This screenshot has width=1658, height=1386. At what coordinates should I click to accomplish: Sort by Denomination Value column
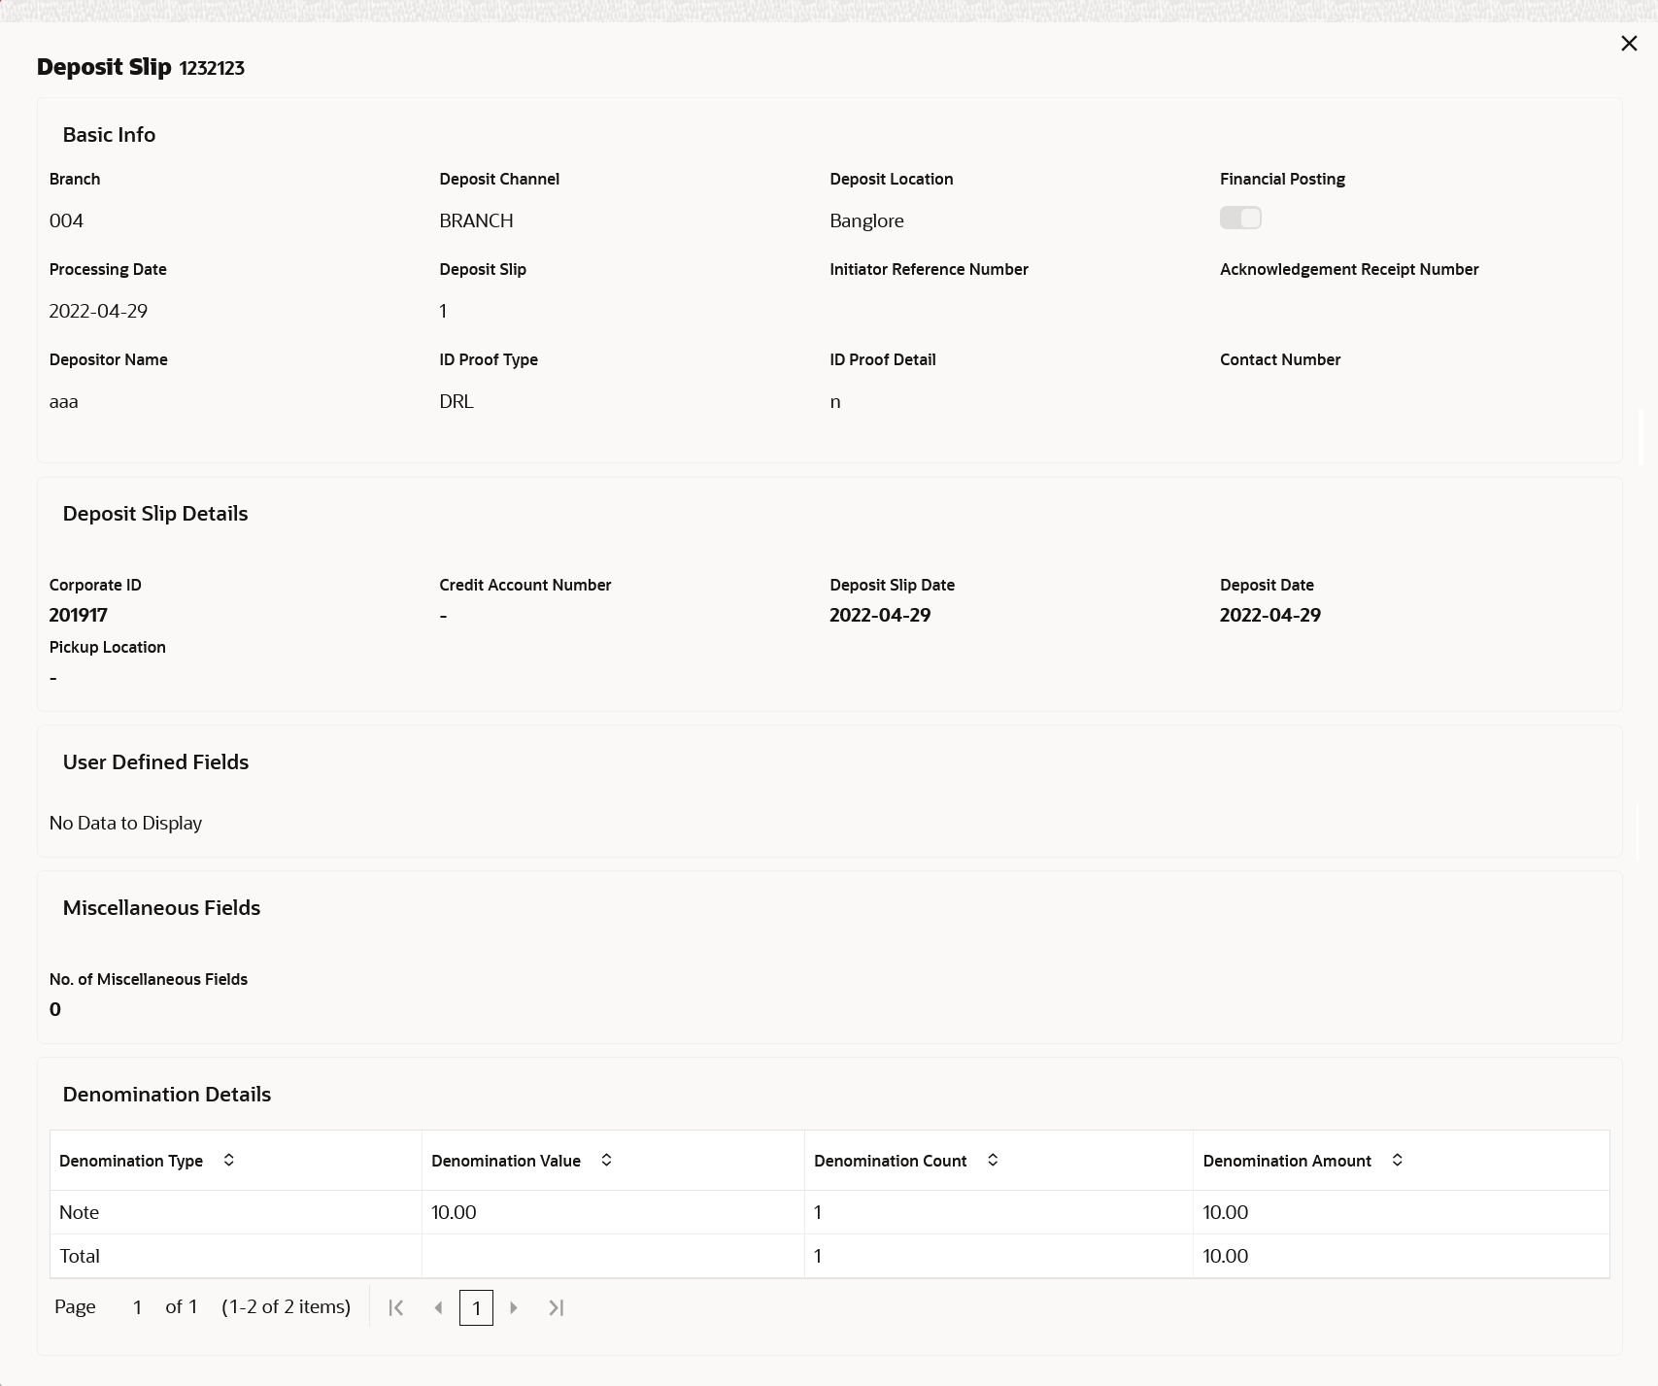[606, 1160]
